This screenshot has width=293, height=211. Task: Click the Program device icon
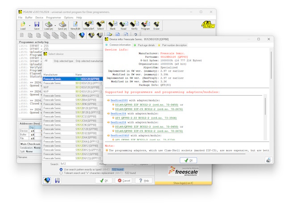coord(145,25)
